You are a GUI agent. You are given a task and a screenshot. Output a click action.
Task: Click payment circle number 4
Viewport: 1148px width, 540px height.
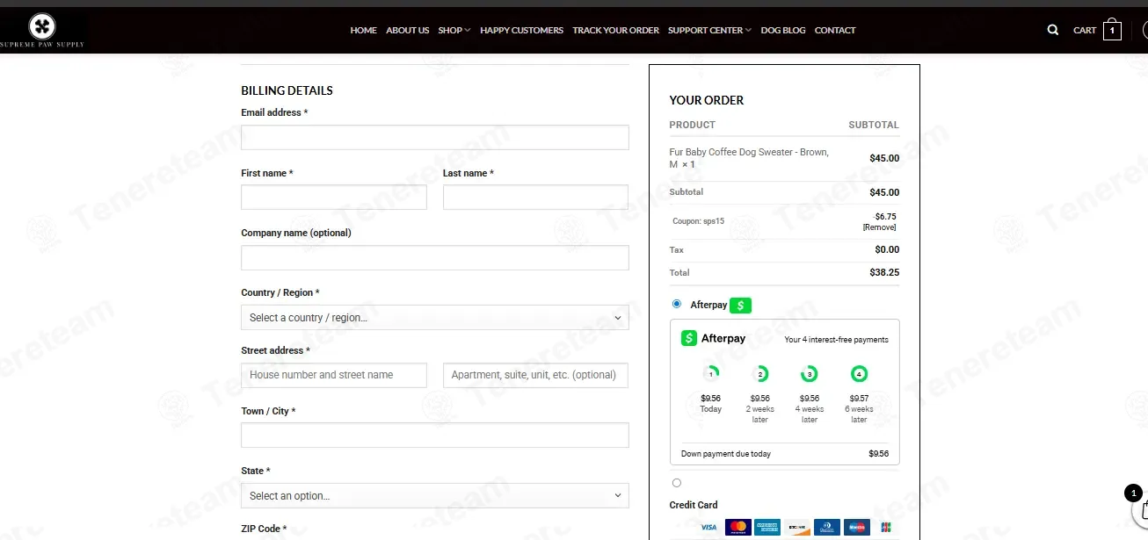(x=859, y=375)
